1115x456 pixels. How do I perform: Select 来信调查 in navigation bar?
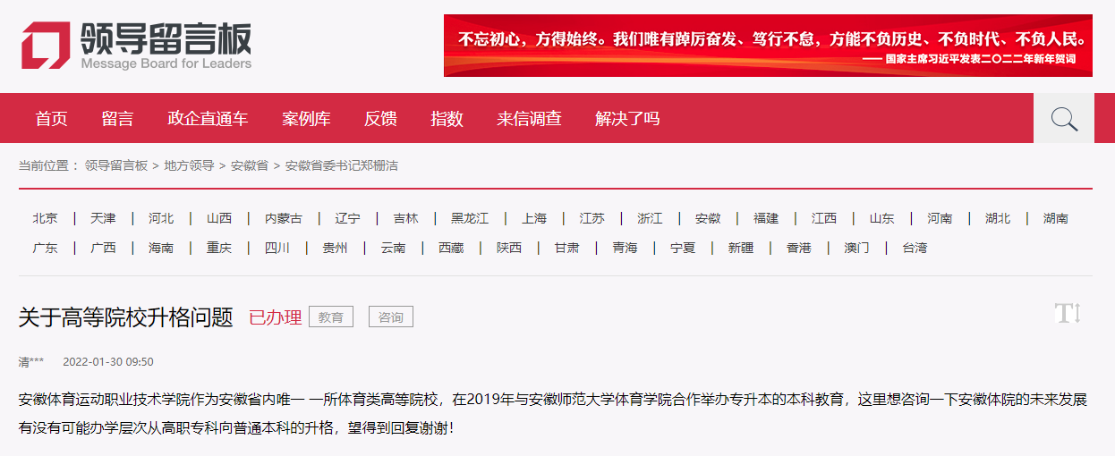click(x=529, y=119)
